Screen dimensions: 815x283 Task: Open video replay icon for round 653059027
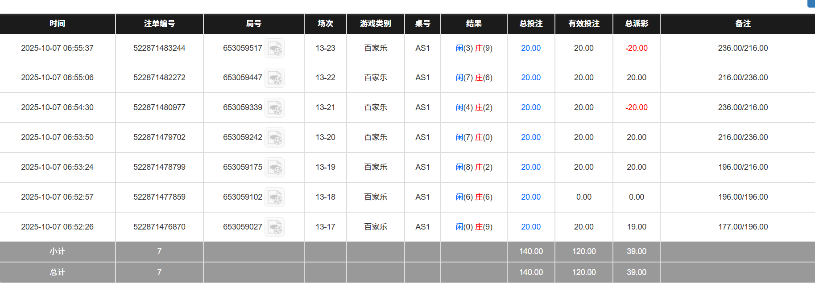point(274,227)
